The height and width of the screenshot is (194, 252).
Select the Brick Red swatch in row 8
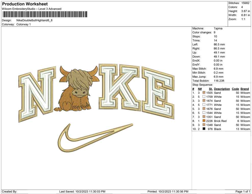204,121
